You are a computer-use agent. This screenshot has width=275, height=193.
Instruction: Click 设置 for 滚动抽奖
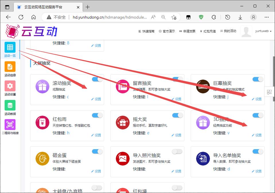click(x=96, y=99)
